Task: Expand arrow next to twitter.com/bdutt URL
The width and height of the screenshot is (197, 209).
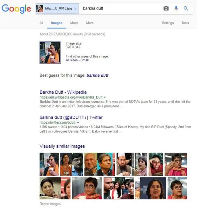Action: click(x=78, y=122)
